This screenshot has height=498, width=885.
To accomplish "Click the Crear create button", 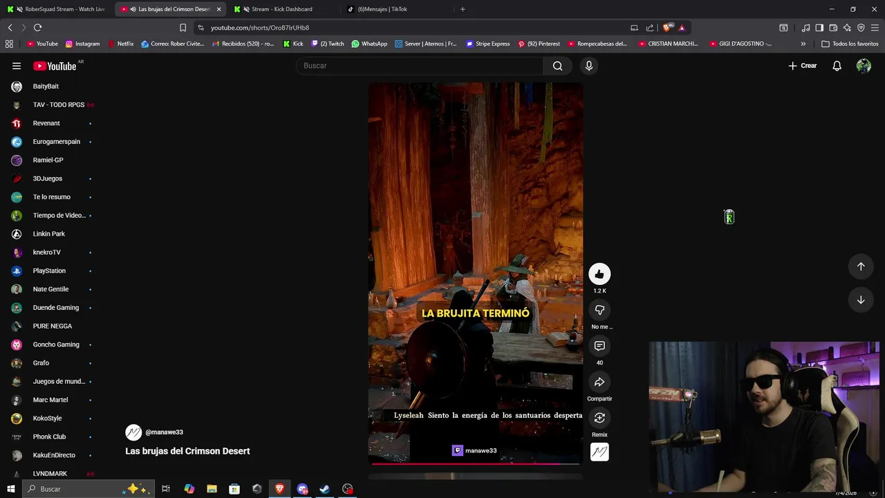I will point(803,66).
